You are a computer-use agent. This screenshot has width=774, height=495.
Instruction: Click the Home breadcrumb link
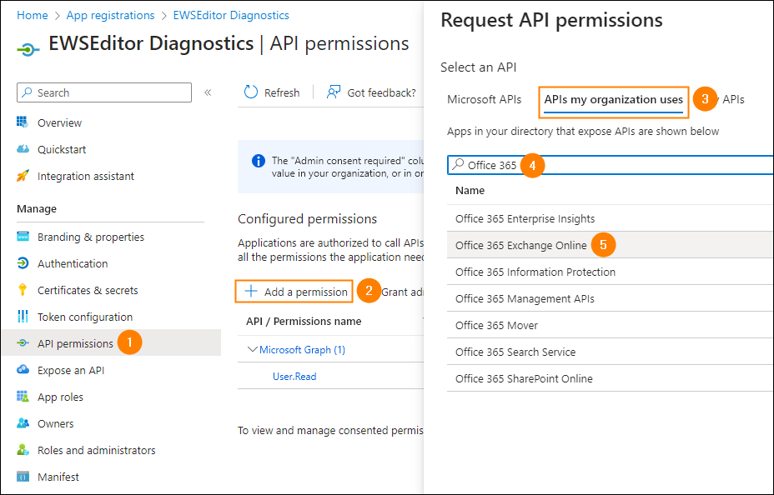click(x=32, y=15)
